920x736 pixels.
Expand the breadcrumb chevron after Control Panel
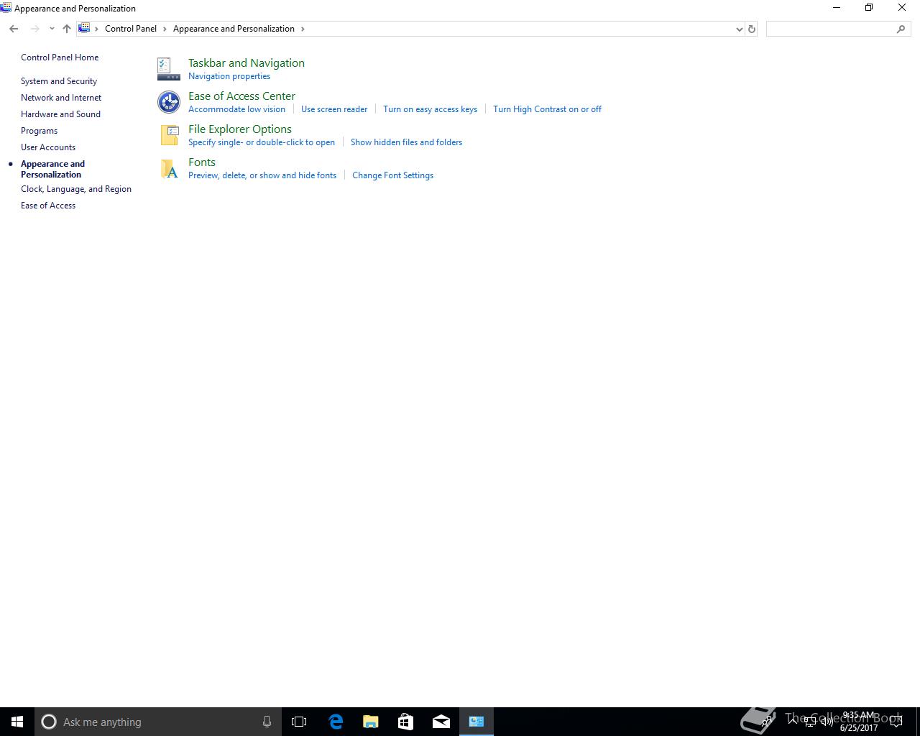point(165,29)
